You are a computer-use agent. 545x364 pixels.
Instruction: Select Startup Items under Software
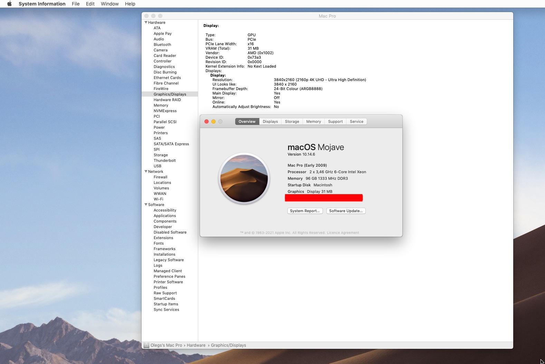166,304
